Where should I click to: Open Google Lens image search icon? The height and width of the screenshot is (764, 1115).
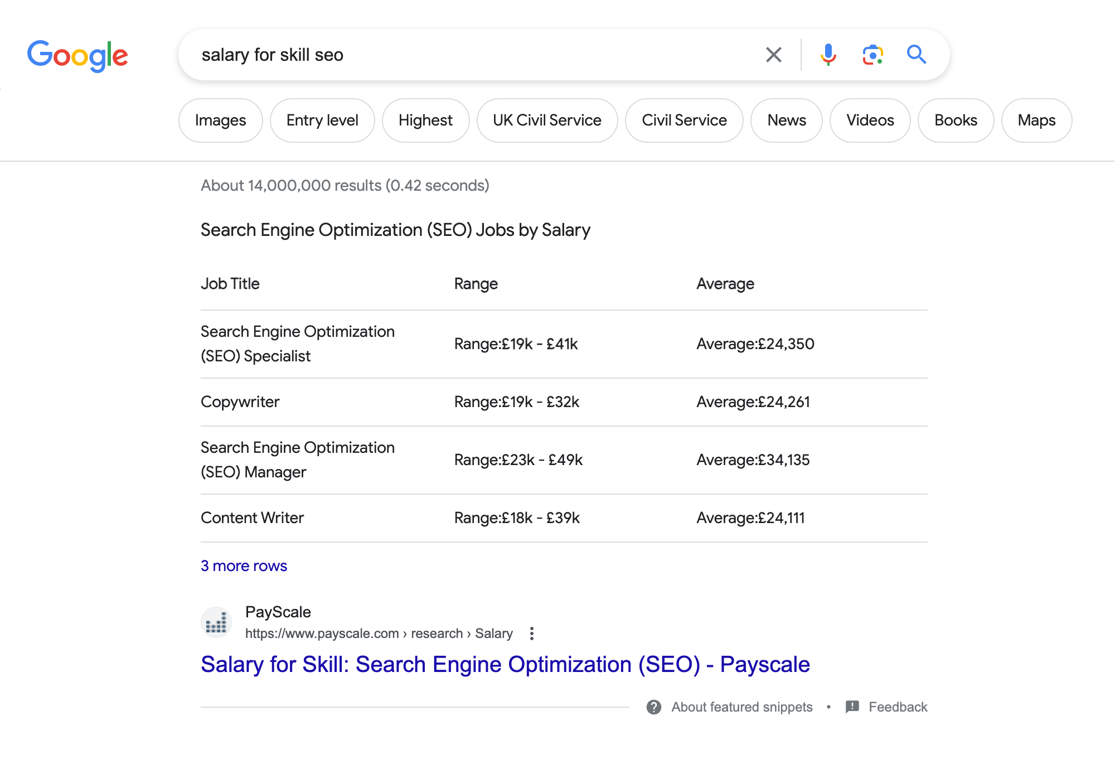872,55
